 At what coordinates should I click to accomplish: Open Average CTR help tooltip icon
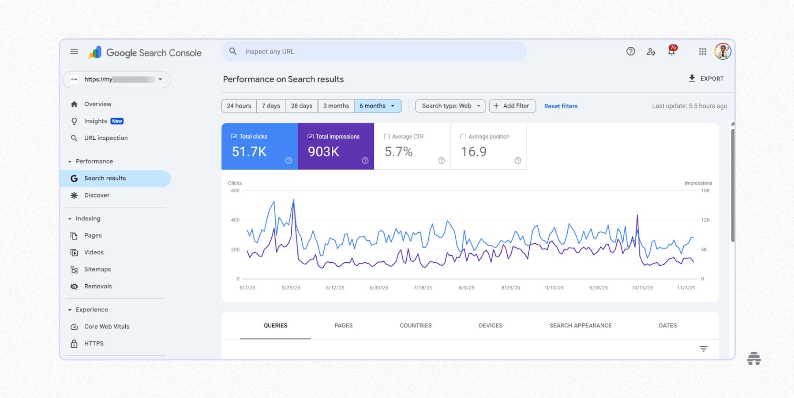pos(442,160)
